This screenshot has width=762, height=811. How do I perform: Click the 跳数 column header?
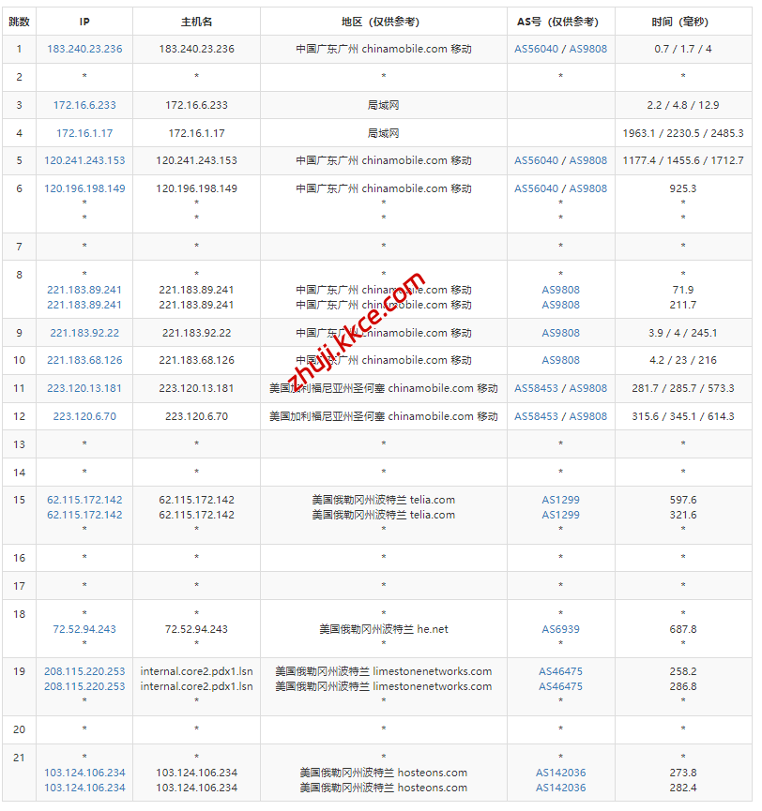(19, 22)
